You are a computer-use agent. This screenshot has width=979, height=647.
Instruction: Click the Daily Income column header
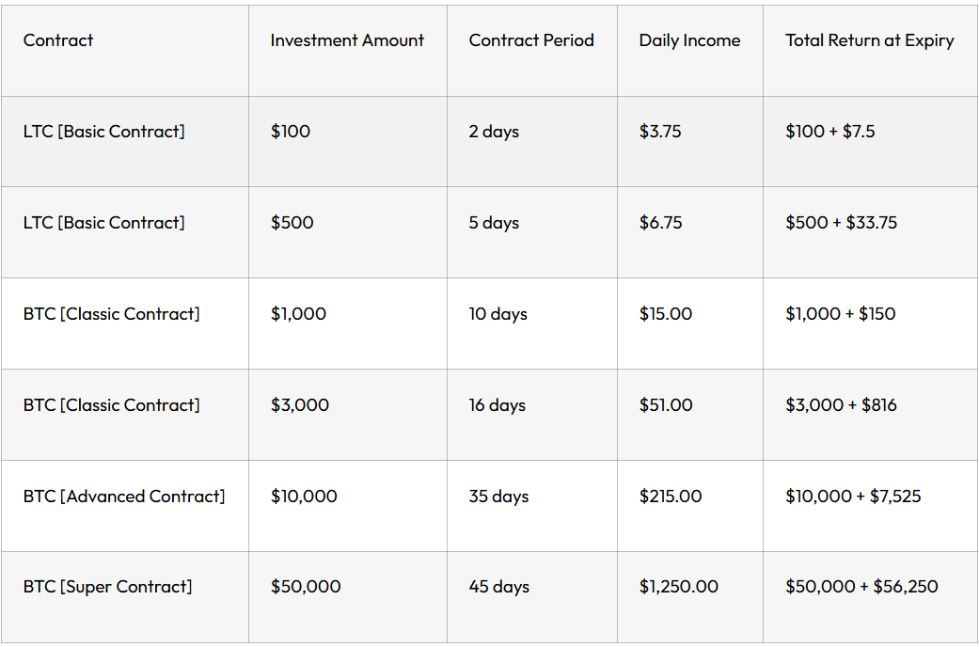[689, 40]
